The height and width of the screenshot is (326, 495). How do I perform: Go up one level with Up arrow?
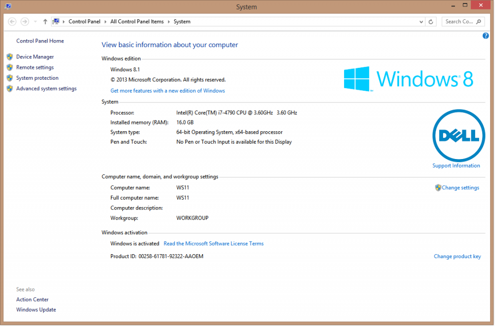coord(45,21)
